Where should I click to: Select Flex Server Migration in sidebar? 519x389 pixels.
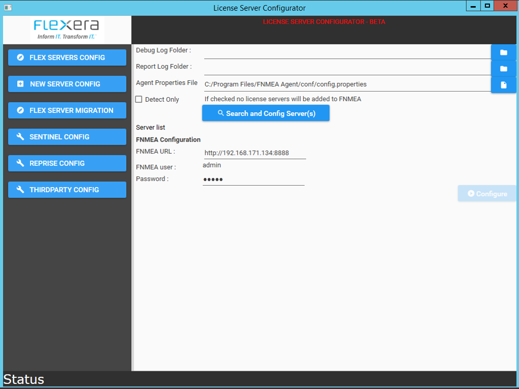click(67, 110)
